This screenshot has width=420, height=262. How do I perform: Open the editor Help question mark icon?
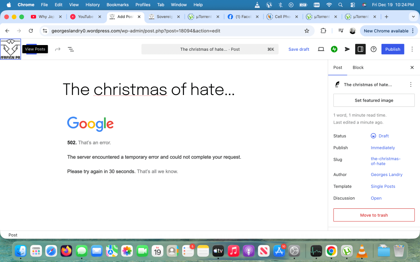coord(374,49)
